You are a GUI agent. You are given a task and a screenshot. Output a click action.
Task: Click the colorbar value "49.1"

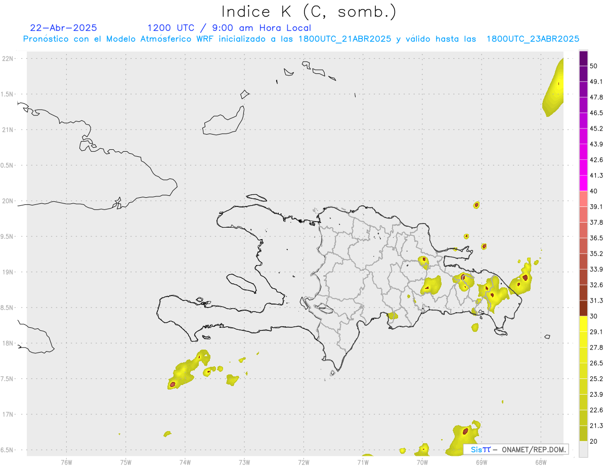pyautogui.click(x=596, y=81)
